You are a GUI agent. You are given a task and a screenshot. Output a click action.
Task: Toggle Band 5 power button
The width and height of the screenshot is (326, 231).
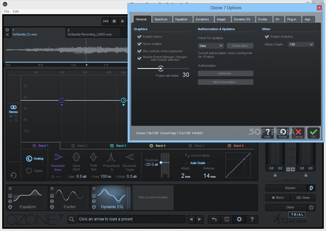[x=190, y=146]
